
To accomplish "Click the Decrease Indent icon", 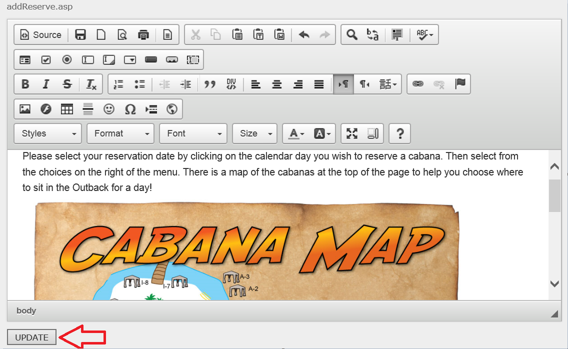I will tap(164, 84).
